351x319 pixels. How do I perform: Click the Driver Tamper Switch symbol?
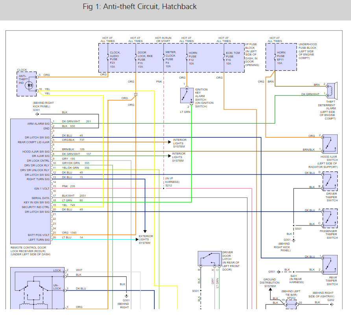point(330,181)
